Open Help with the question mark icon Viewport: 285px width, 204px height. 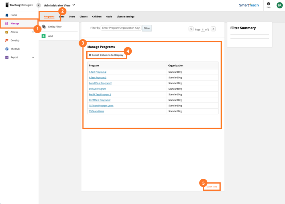(x=268, y=4)
